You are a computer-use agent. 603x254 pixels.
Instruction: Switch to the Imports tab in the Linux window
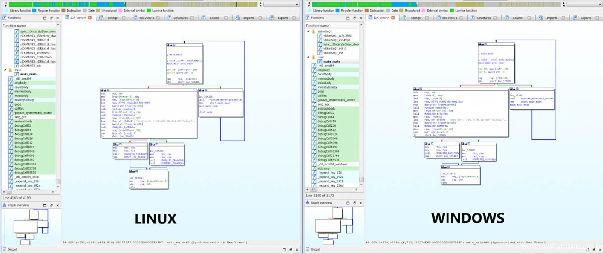(x=248, y=18)
